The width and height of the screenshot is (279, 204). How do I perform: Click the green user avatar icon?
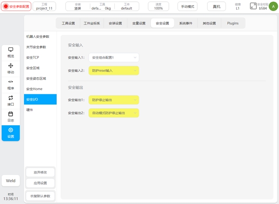(x=273, y=6)
